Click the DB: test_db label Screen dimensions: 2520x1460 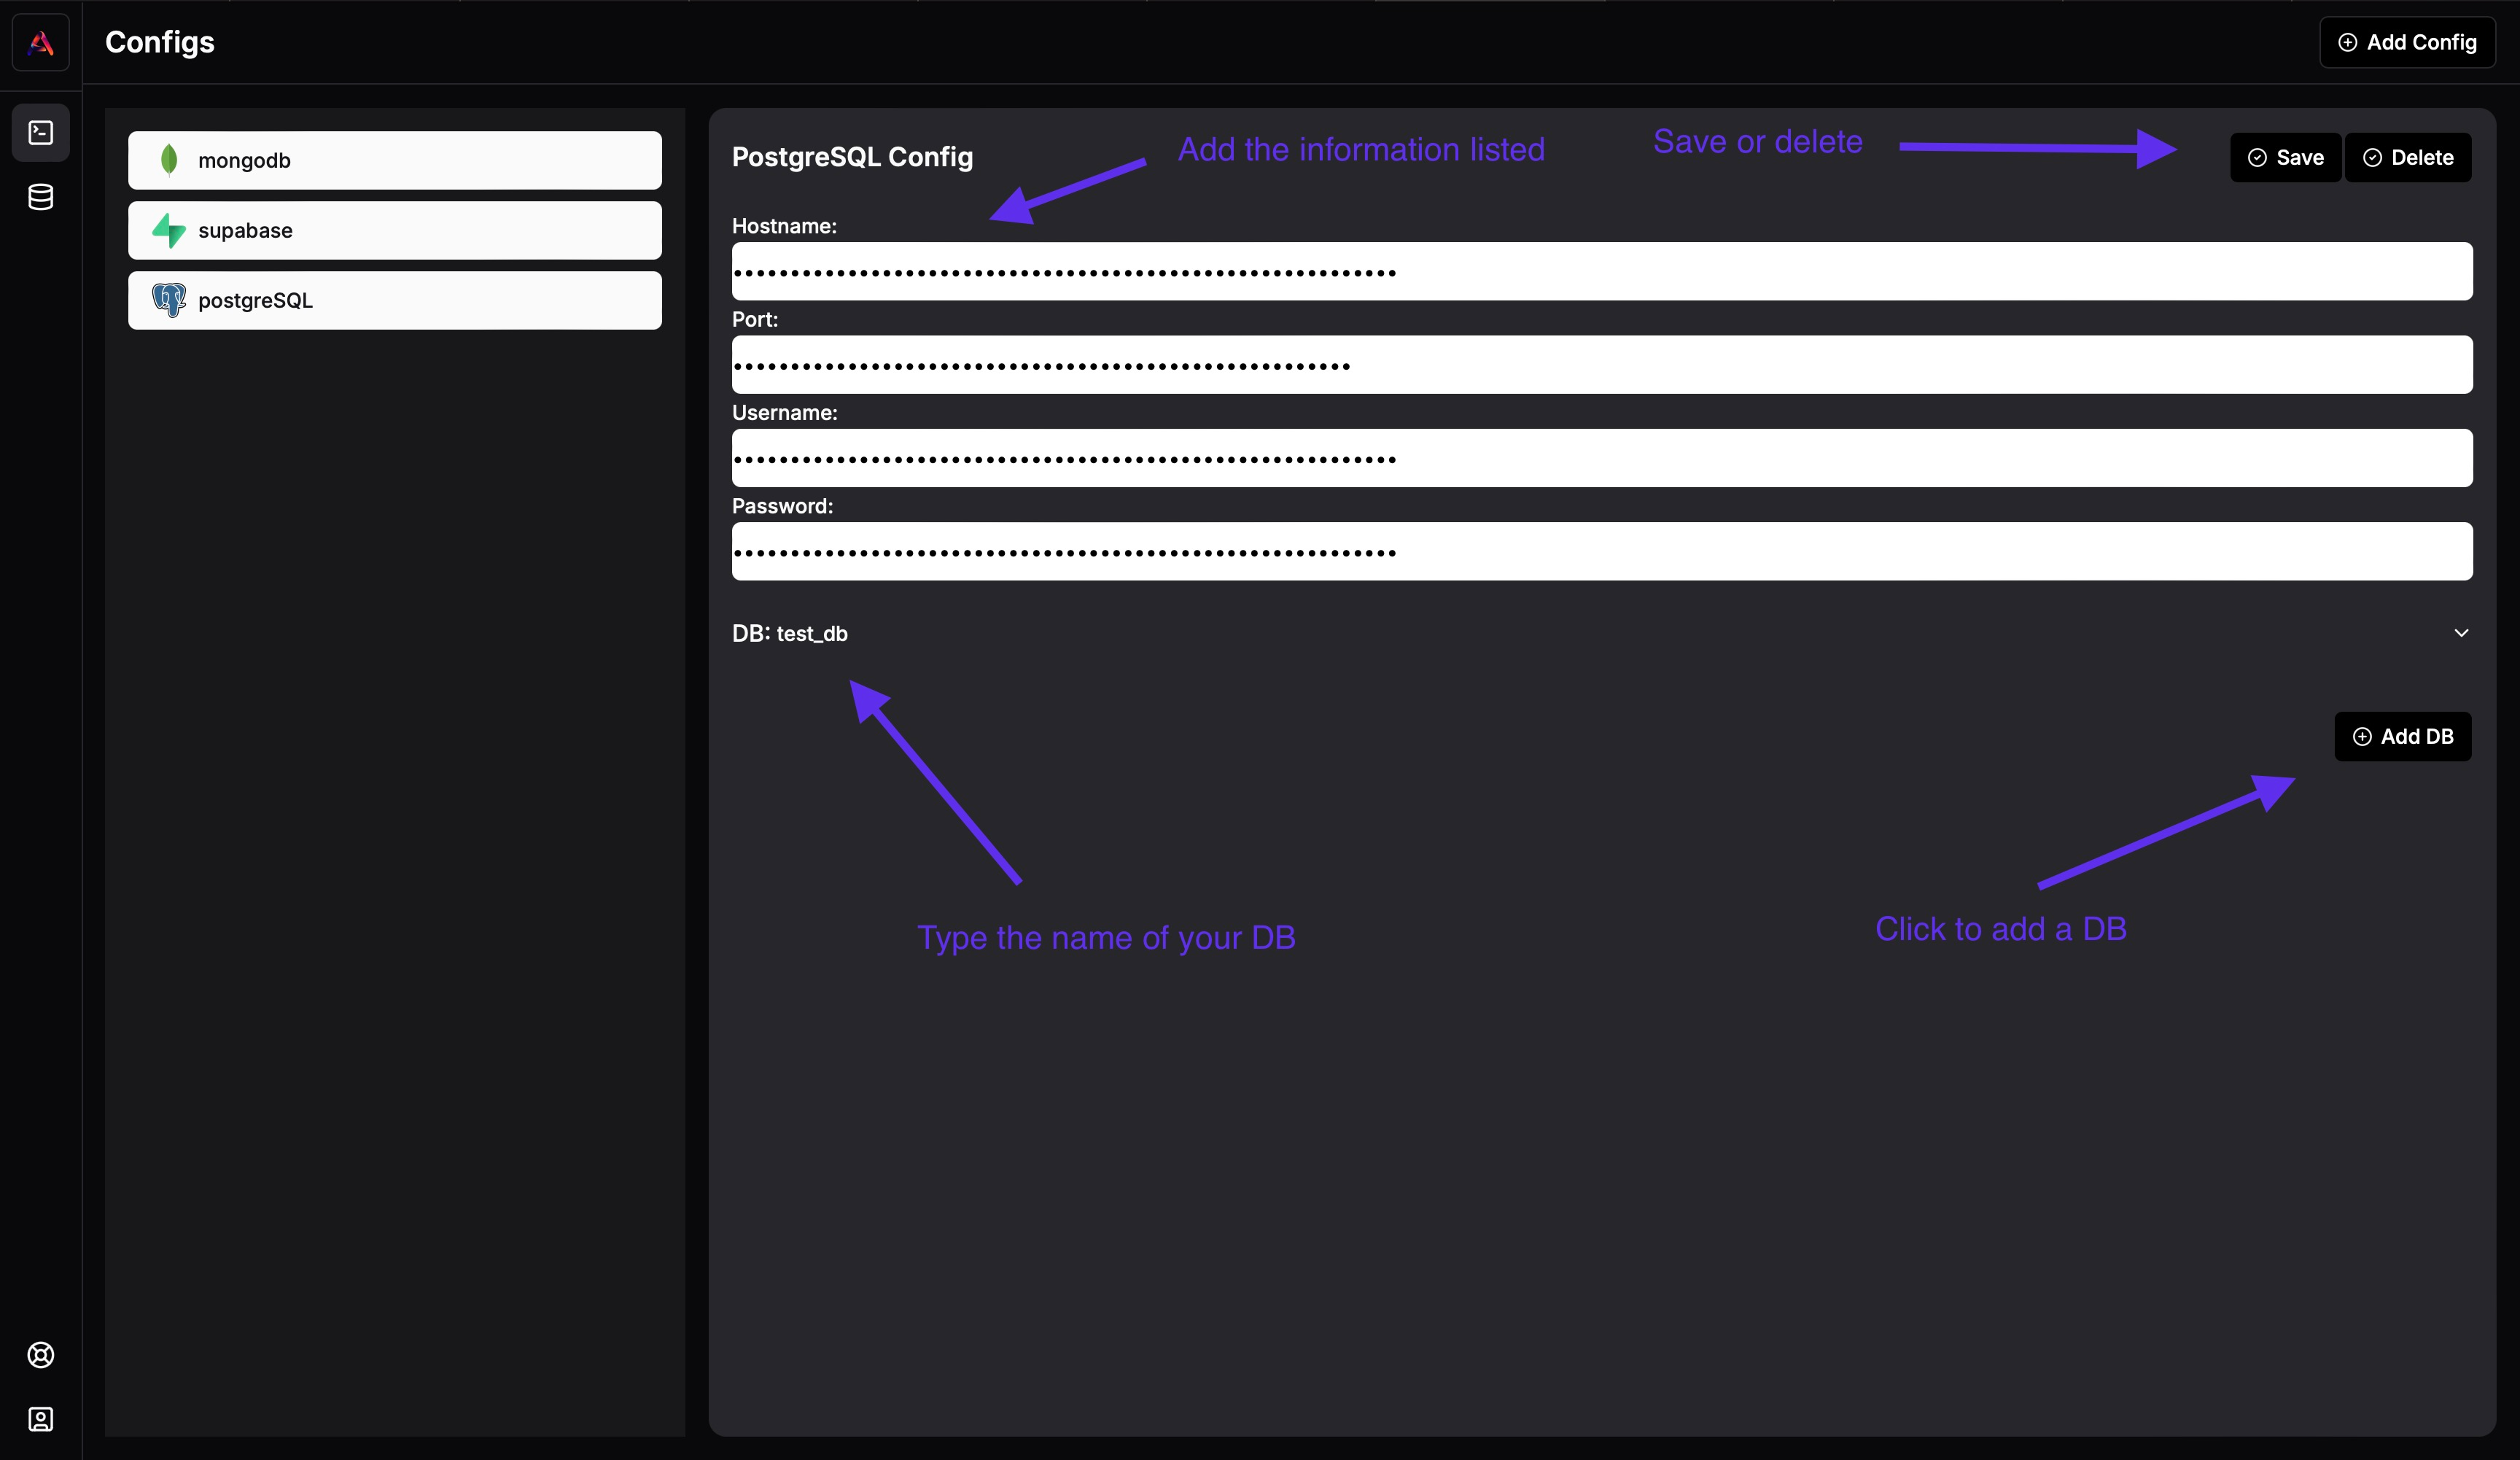pyautogui.click(x=790, y=633)
